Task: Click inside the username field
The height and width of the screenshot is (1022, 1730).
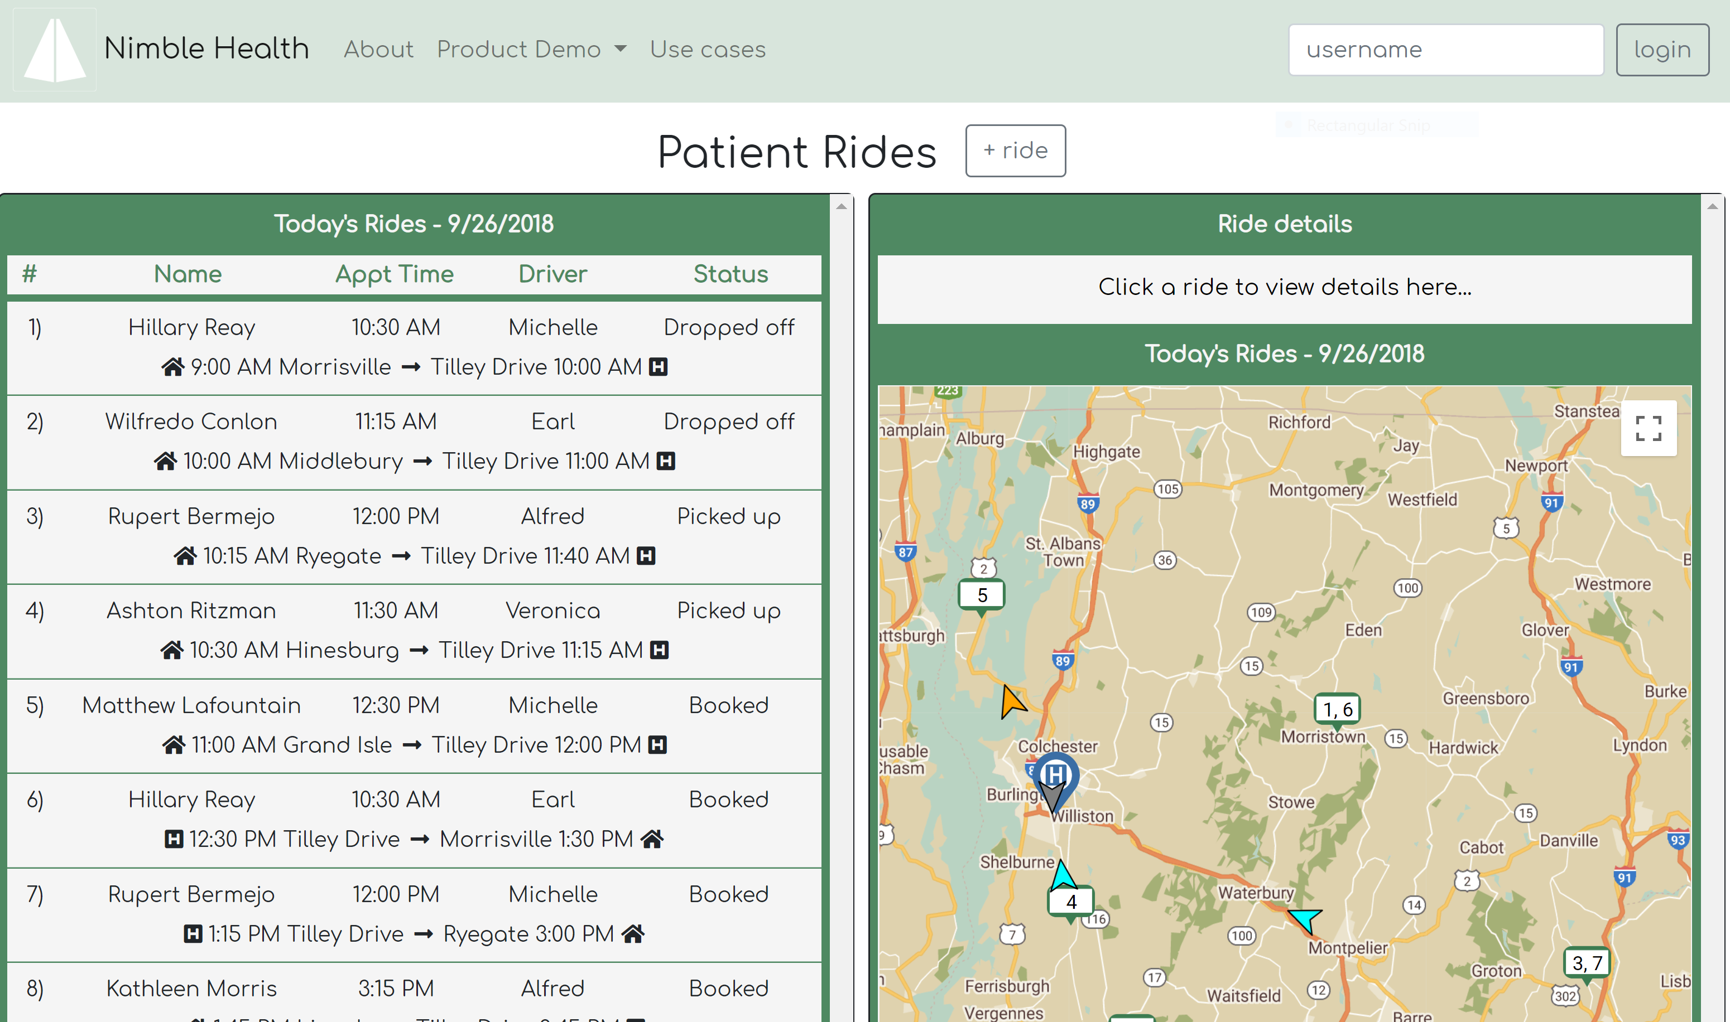Action: [x=1445, y=49]
